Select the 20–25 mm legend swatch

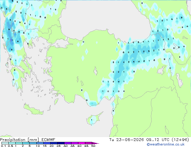coord(54,143)
